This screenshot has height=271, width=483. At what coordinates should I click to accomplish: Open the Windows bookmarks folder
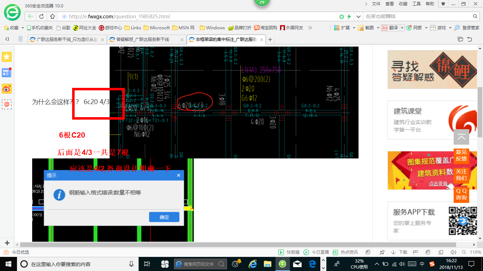[212, 28]
